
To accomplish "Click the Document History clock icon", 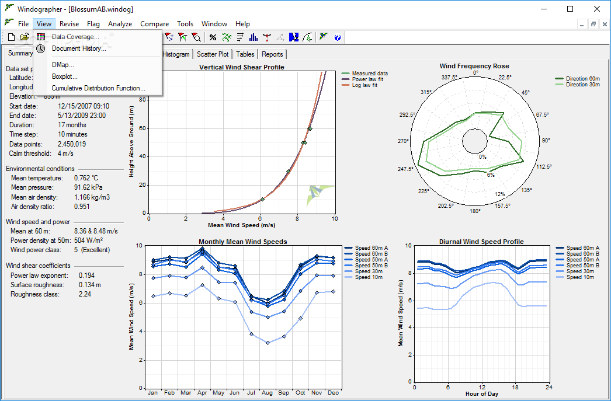I will (40, 48).
